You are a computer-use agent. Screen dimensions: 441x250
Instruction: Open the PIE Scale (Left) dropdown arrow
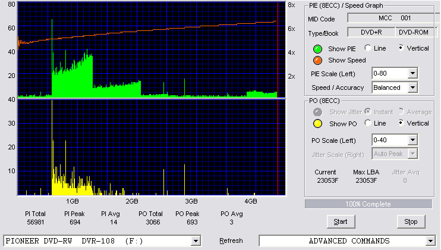pos(412,73)
